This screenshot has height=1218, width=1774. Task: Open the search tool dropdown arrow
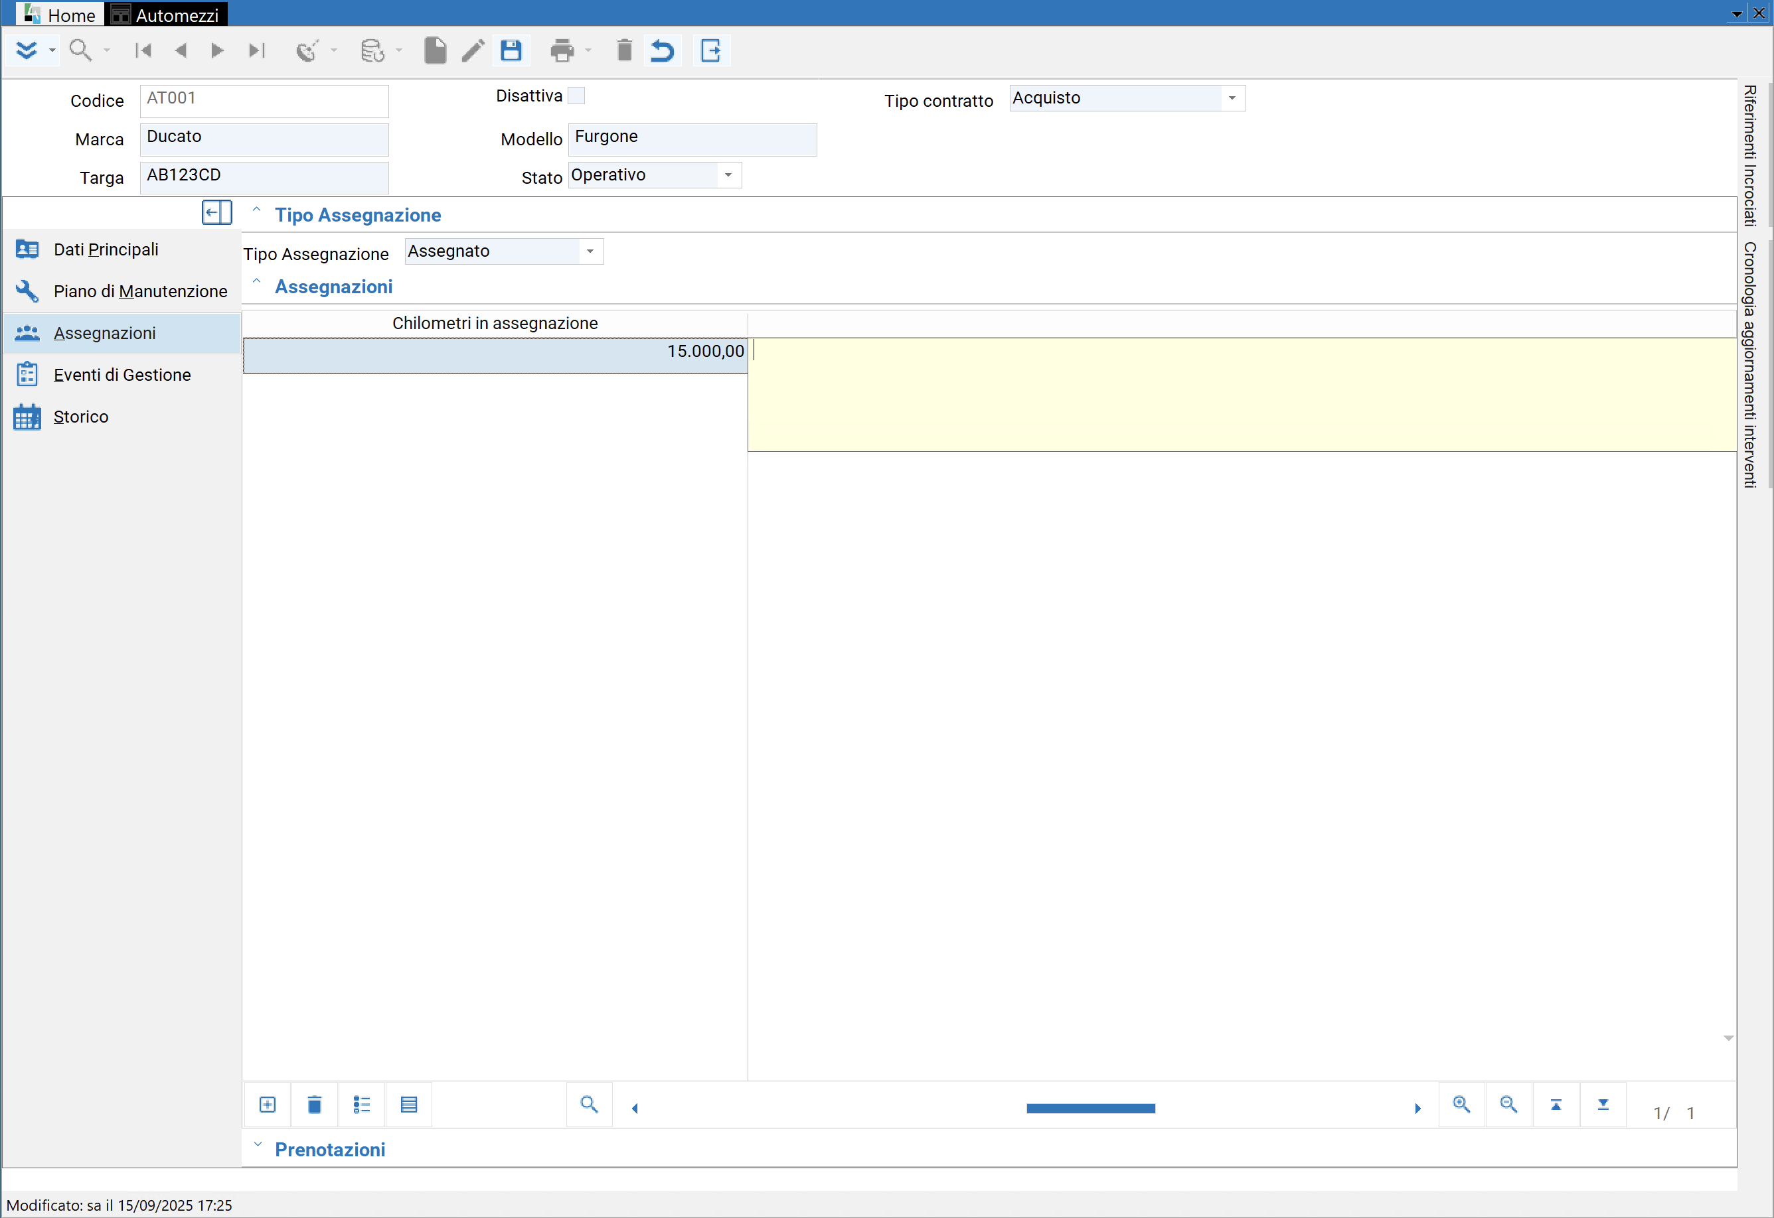[107, 50]
